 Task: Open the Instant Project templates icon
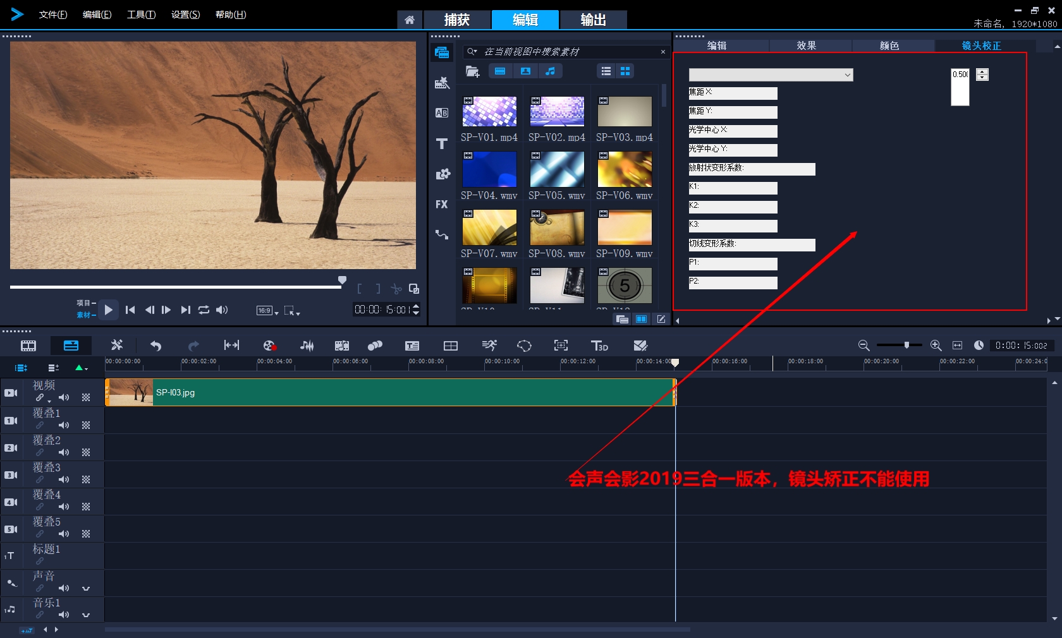442,83
